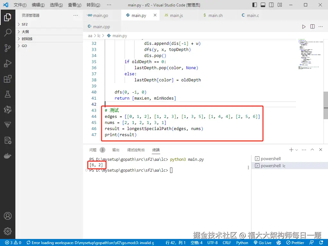Select language mode Python
Screen dimensions: 328x246
coord(242,243)
